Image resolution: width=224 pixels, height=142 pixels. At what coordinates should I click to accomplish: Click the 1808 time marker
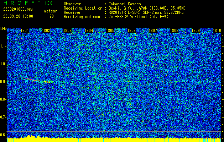tap(174, 31)
